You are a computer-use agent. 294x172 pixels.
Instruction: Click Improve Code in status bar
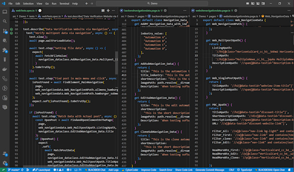tap(148, 170)
